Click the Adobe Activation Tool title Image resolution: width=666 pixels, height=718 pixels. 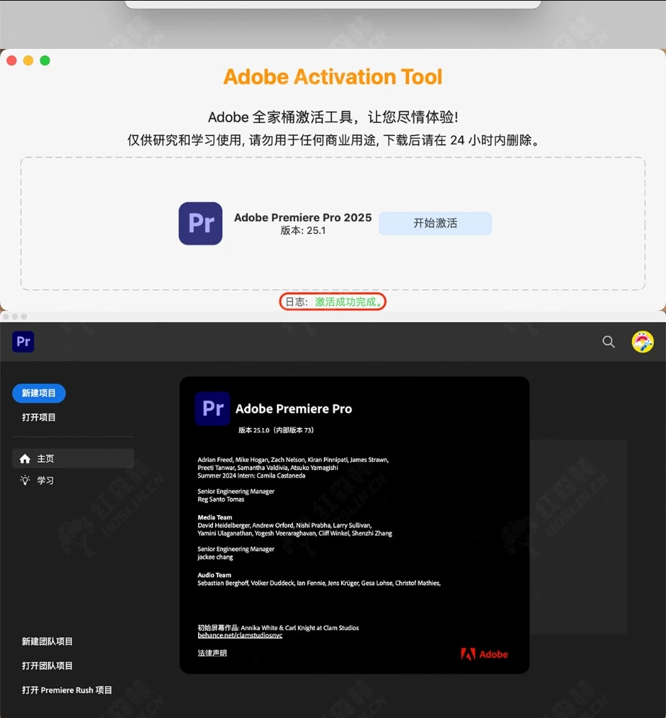click(333, 76)
